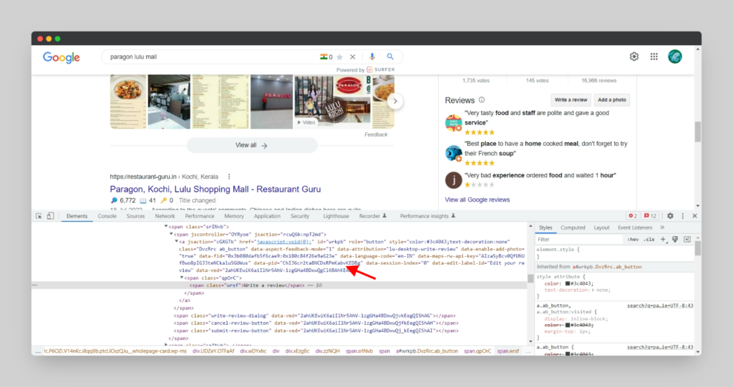Switch to the Event Listeners pane tab
This screenshot has height=387, width=733.
coord(635,227)
